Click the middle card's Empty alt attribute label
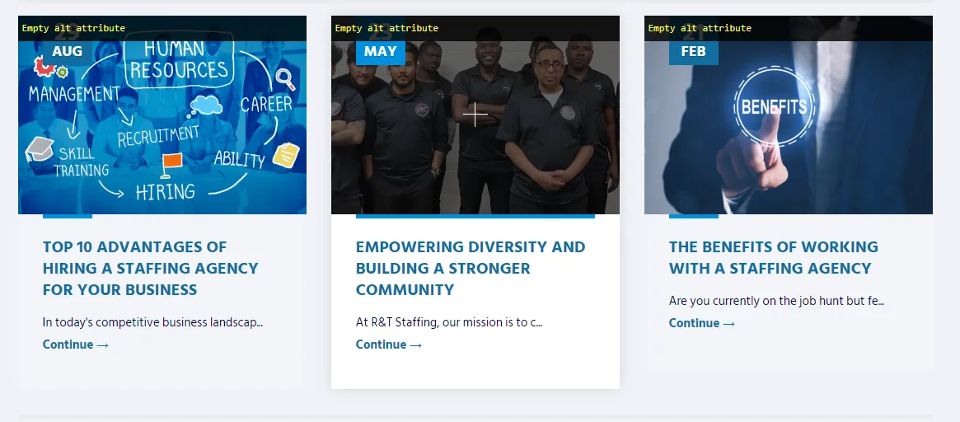Screen dimensions: 960x422 tap(386, 28)
